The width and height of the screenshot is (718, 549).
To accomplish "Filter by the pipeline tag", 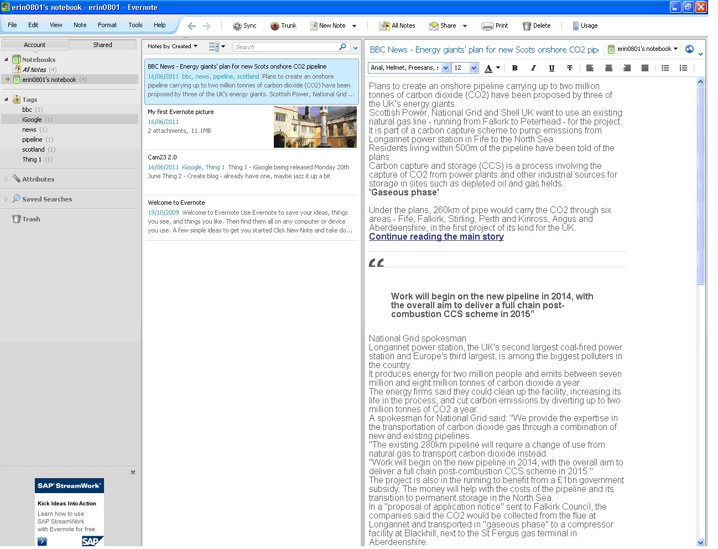I will (x=32, y=139).
